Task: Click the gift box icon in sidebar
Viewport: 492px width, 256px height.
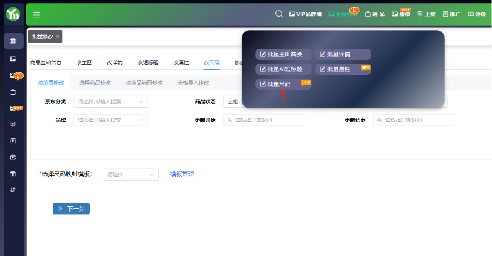Action: point(13,173)
